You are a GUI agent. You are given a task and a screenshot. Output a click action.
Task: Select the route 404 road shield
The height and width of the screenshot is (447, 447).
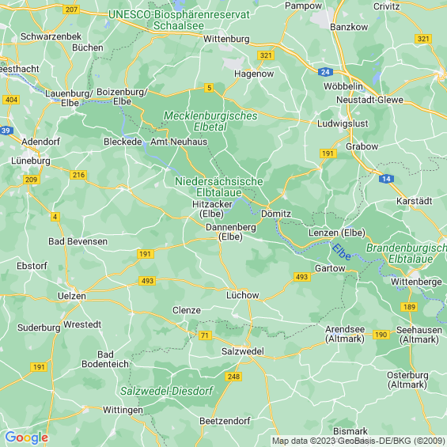[x=11, y=100]
